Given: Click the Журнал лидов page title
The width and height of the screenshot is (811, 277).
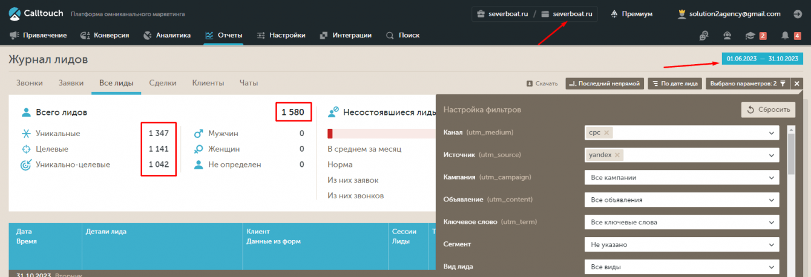Looking at the screenshot, I should point(48,59).
